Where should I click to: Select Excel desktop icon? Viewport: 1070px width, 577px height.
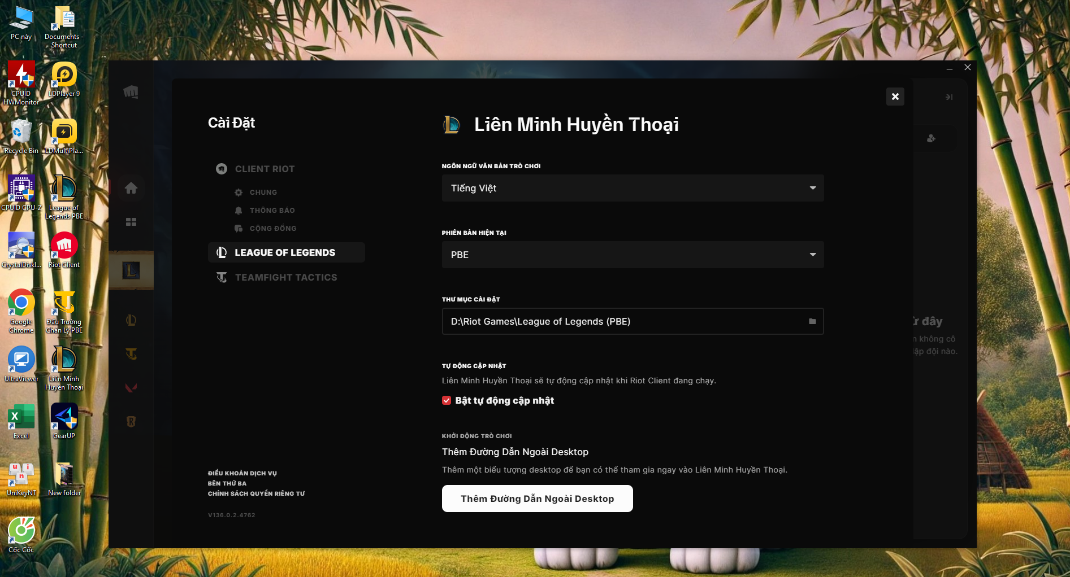21,421
